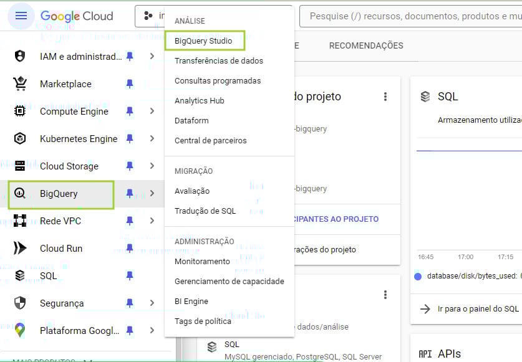
Task: Open BI Engine
Action: (191, 302)
